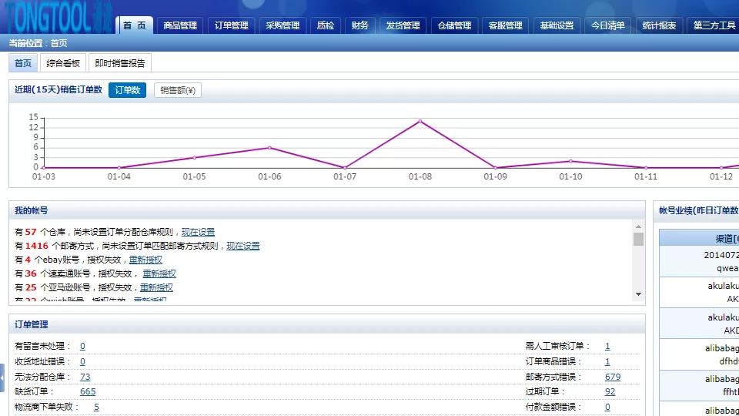Click 现在设置 link for 57 warehouses

[198, 232]
